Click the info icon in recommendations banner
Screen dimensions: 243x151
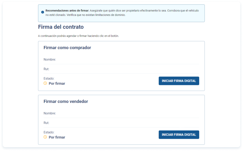tap(42, 12)
